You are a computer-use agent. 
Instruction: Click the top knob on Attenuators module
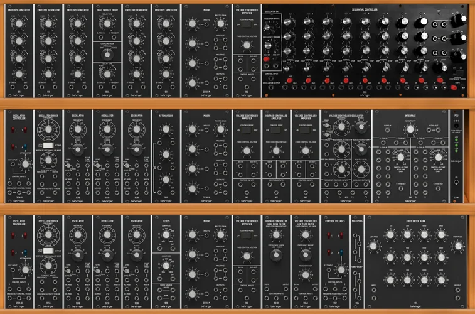click(166, 129)
